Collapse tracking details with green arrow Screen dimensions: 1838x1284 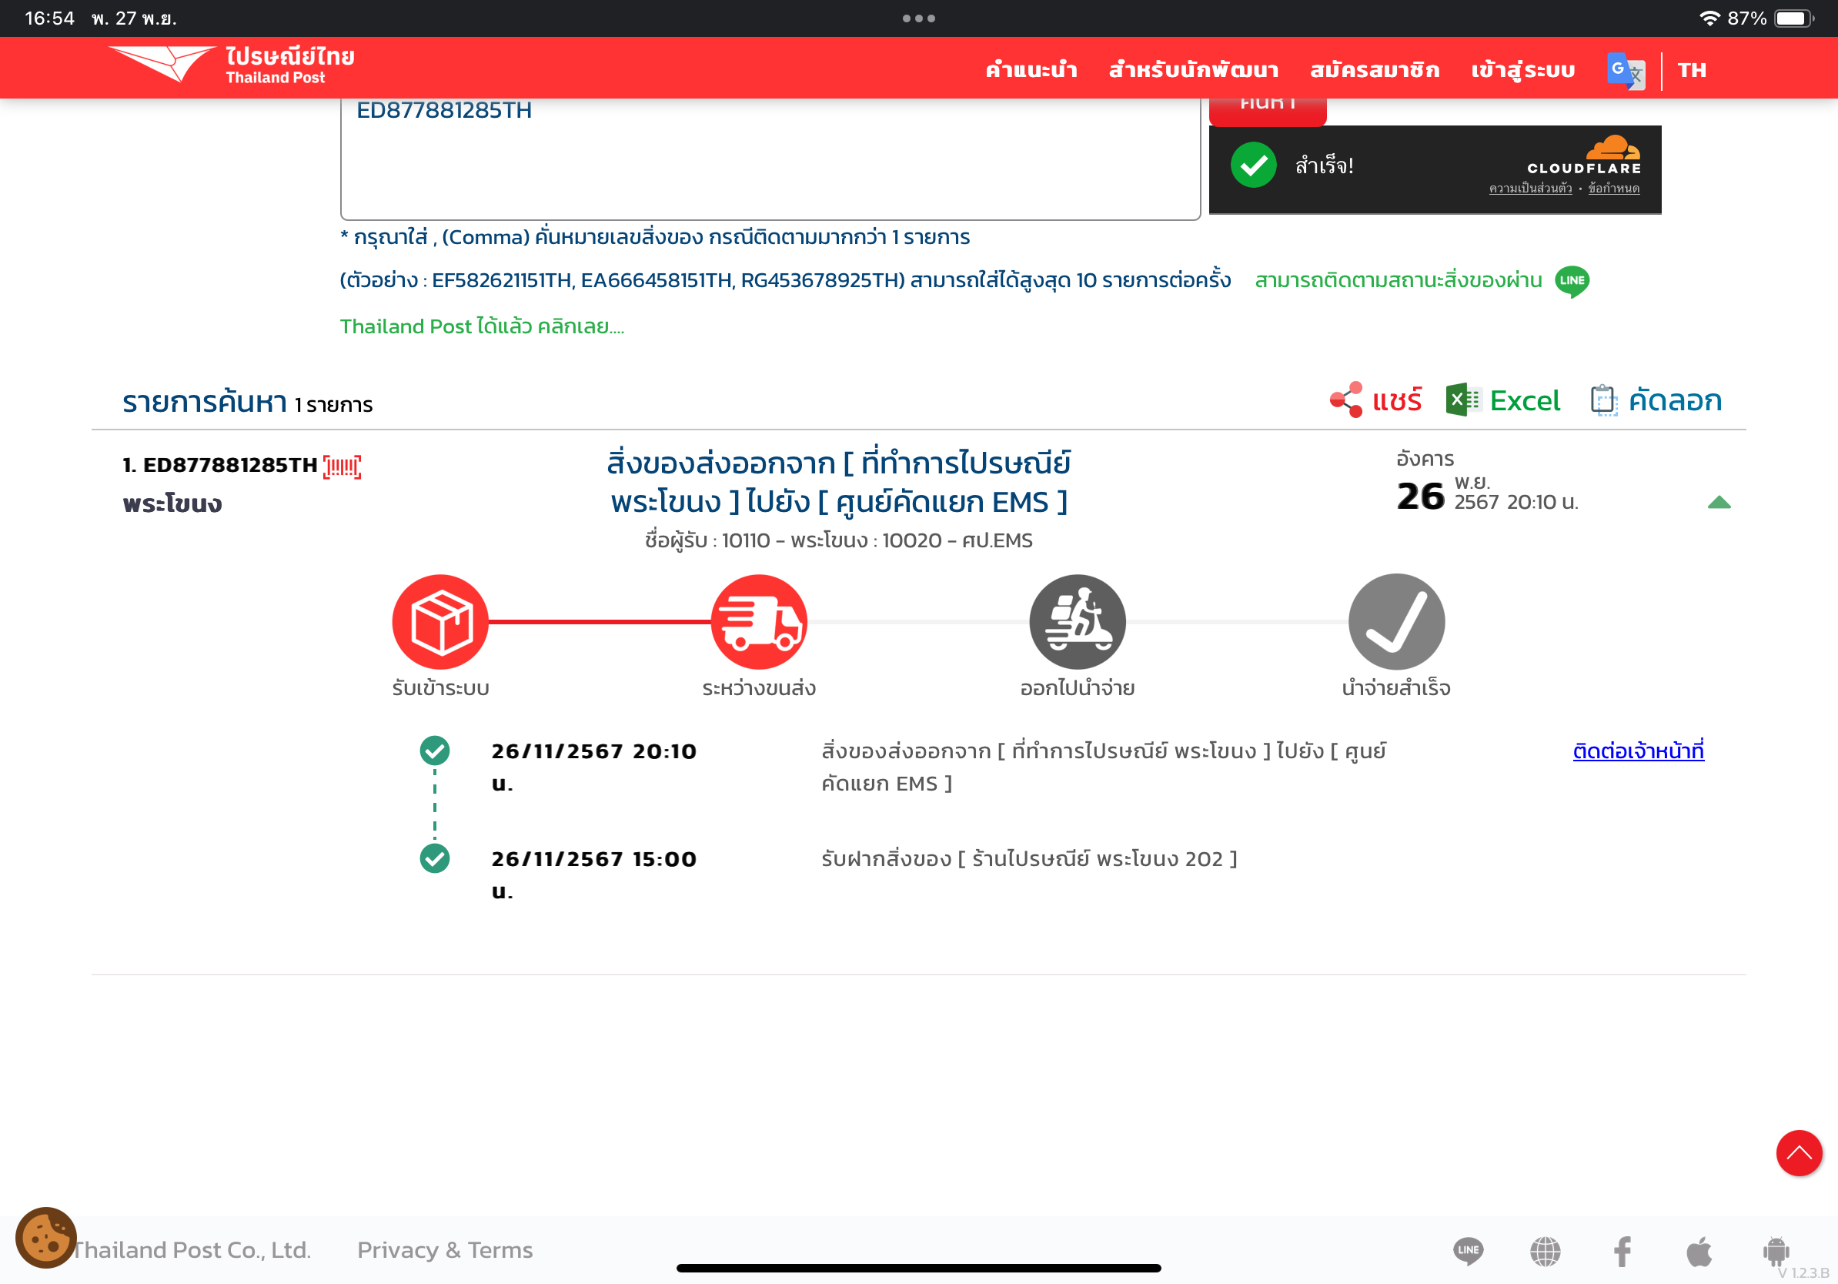click(1719, 503)
